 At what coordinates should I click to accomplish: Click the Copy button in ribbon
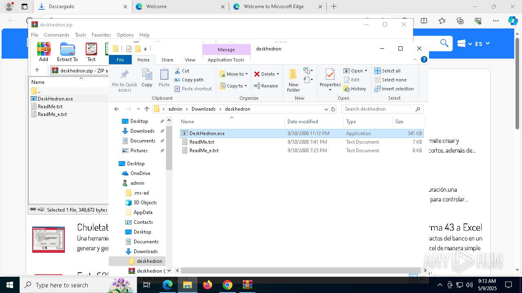coord(147,78)
